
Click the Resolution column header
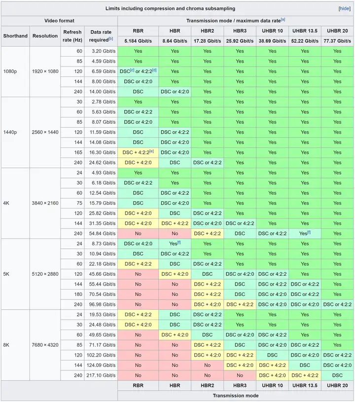(45, 36)
